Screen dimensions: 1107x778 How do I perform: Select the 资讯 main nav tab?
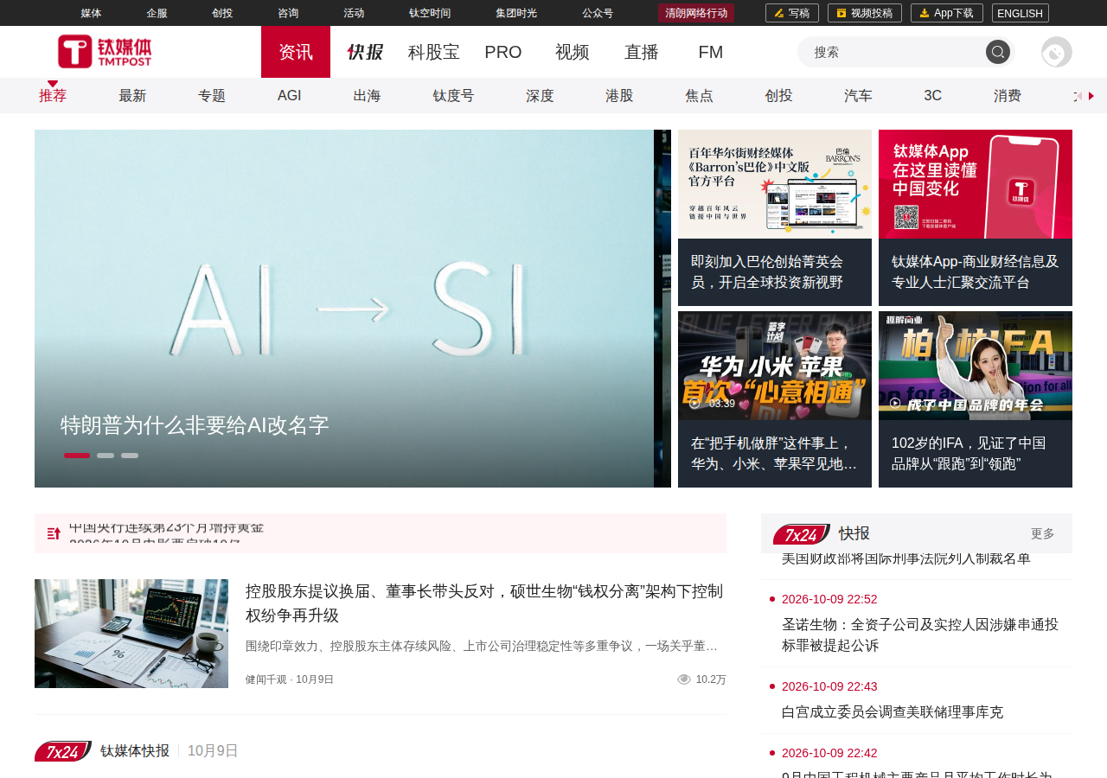click(x=296, y=52)
